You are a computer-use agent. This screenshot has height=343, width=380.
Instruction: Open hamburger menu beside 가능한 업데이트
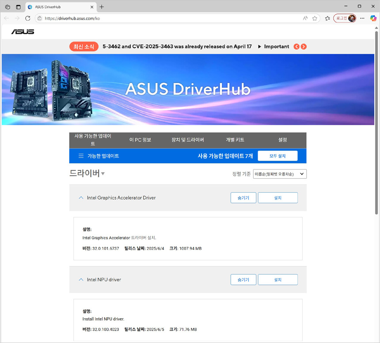click(81, 156)
